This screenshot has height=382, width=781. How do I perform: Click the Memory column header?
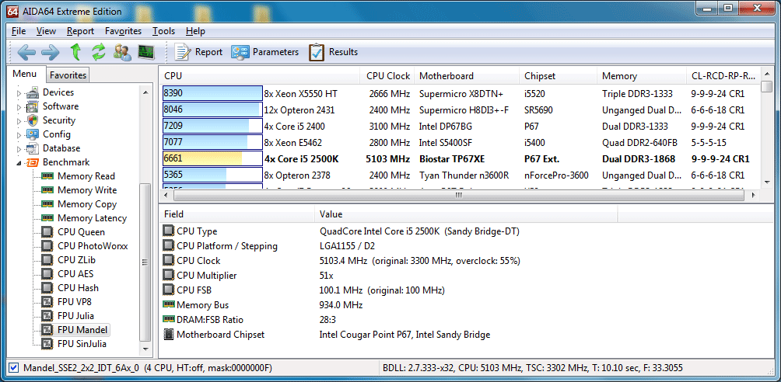pos(642,76)
